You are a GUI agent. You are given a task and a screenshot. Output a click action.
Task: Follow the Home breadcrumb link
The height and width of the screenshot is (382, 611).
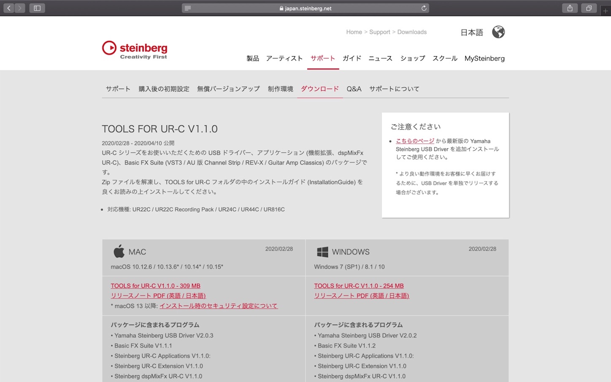point(354,32)
